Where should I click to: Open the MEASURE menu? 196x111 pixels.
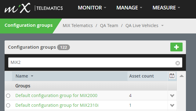point(166,8)
